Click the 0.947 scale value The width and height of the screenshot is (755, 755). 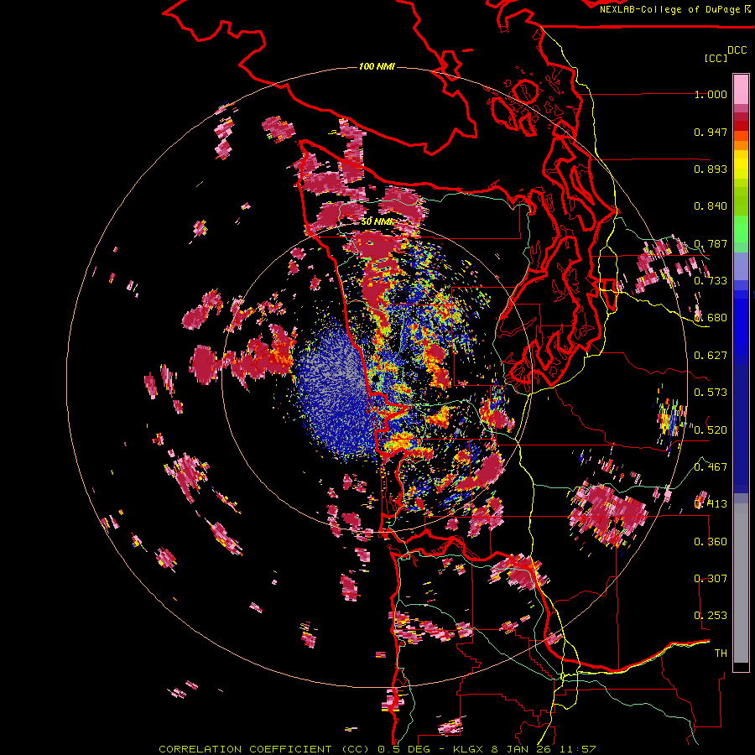click(711, 132)
